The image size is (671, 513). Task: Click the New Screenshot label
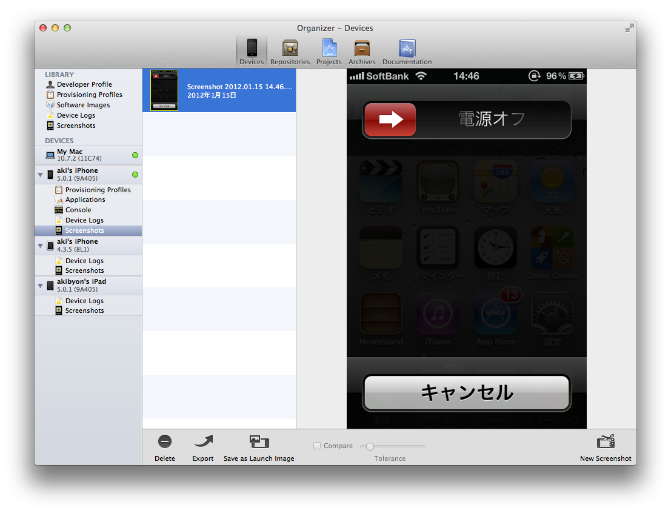point(606,458)
